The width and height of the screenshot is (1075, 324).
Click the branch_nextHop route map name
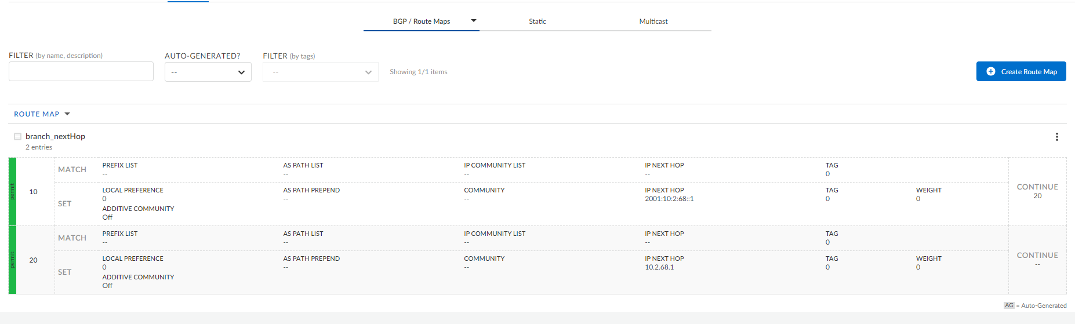click(x=55, y=136)
